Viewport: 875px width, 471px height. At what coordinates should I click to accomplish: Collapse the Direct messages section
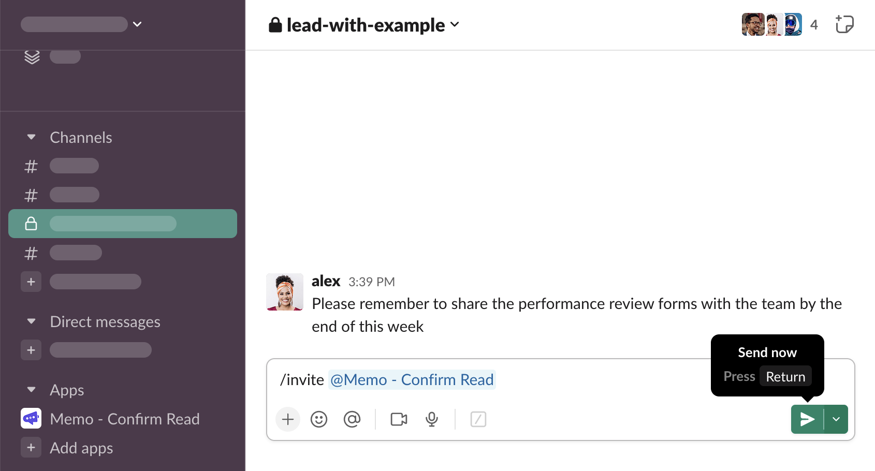(x=32, y=321)
